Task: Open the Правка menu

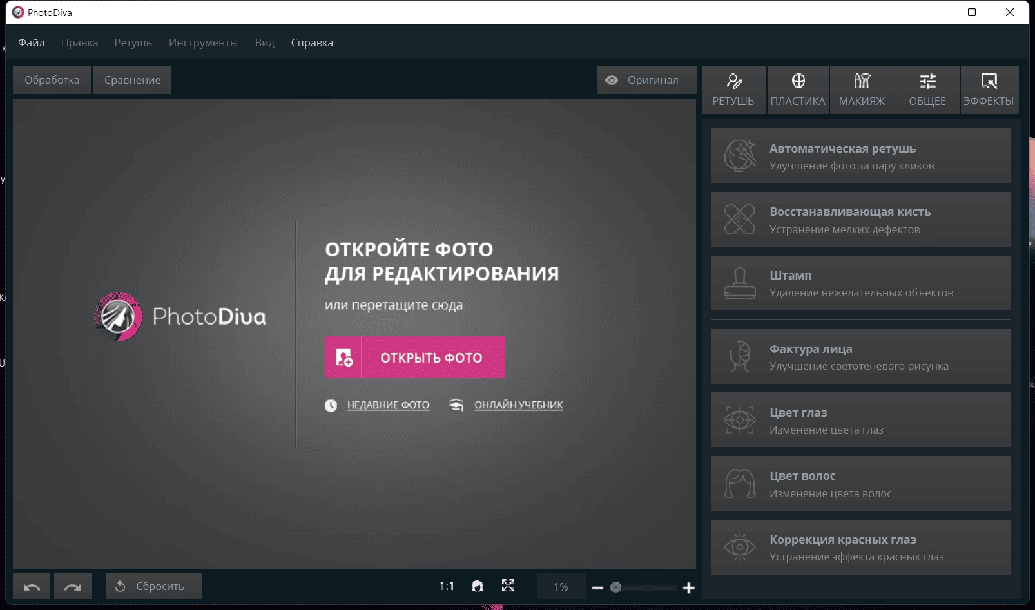Action: click(80, 43)
